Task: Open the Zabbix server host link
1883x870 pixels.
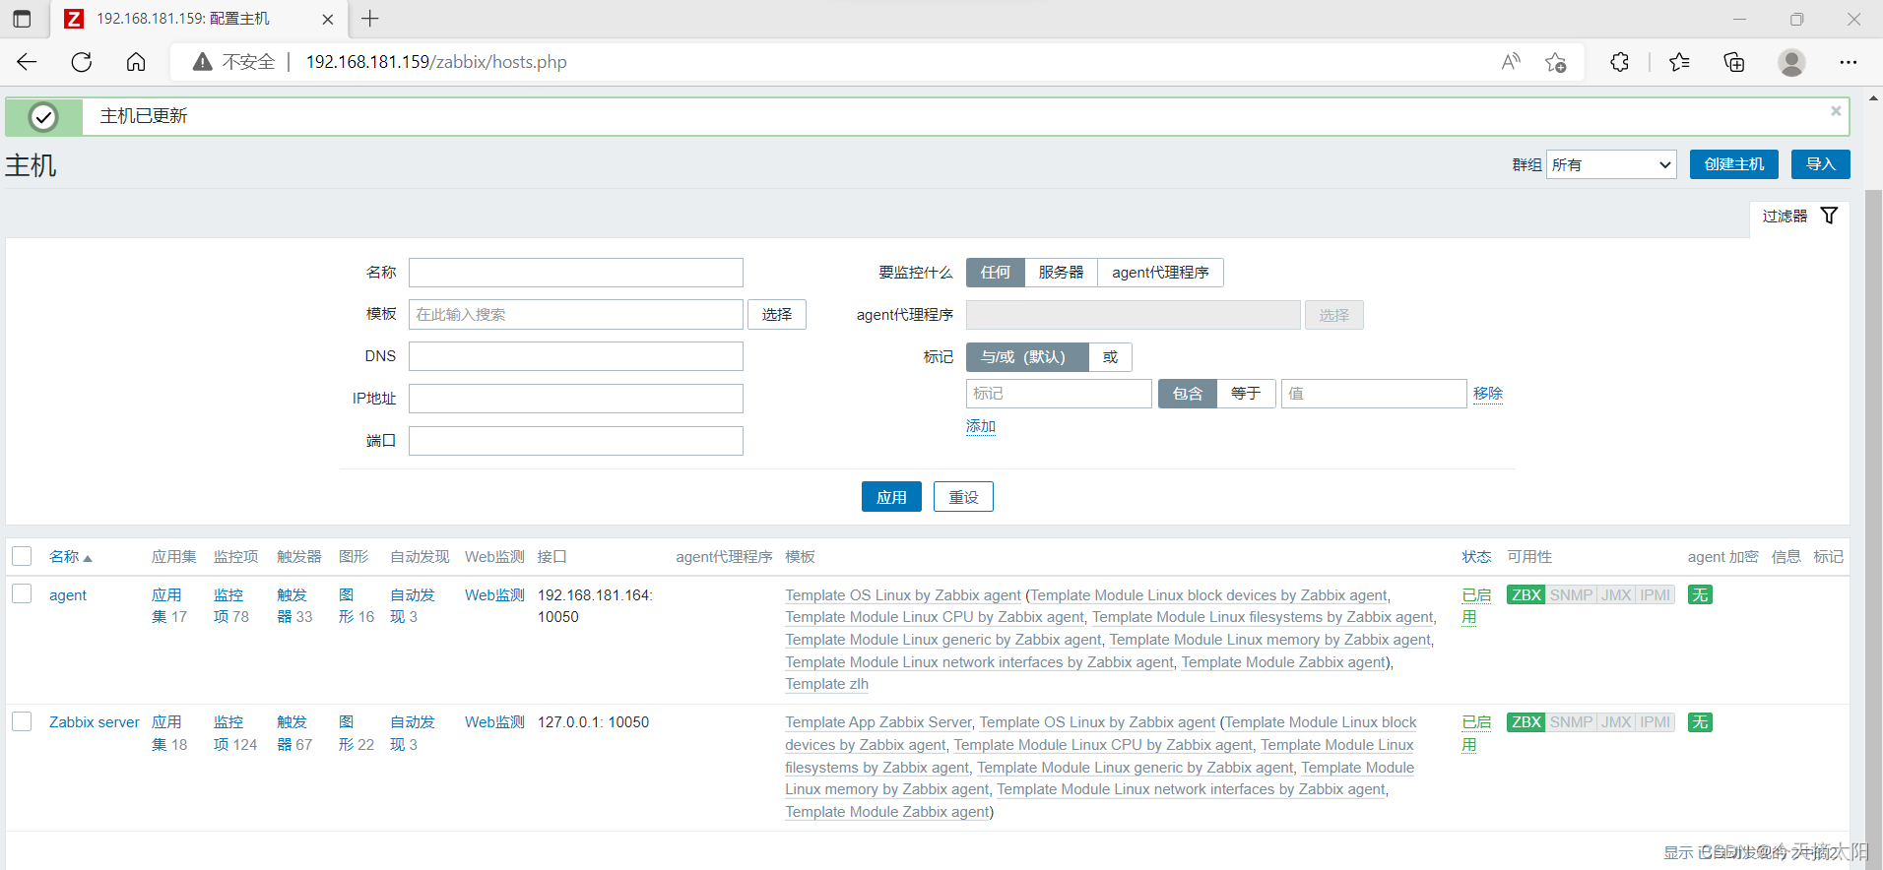Action: 95,722
